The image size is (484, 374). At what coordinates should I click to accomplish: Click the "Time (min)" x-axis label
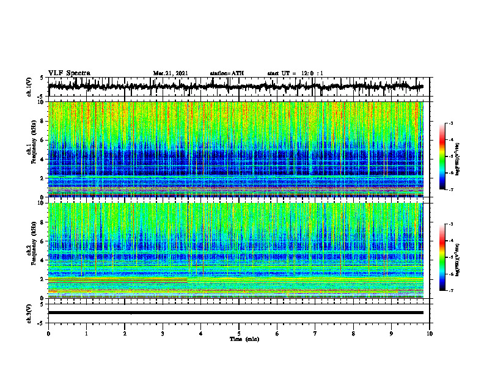point(244,339)
